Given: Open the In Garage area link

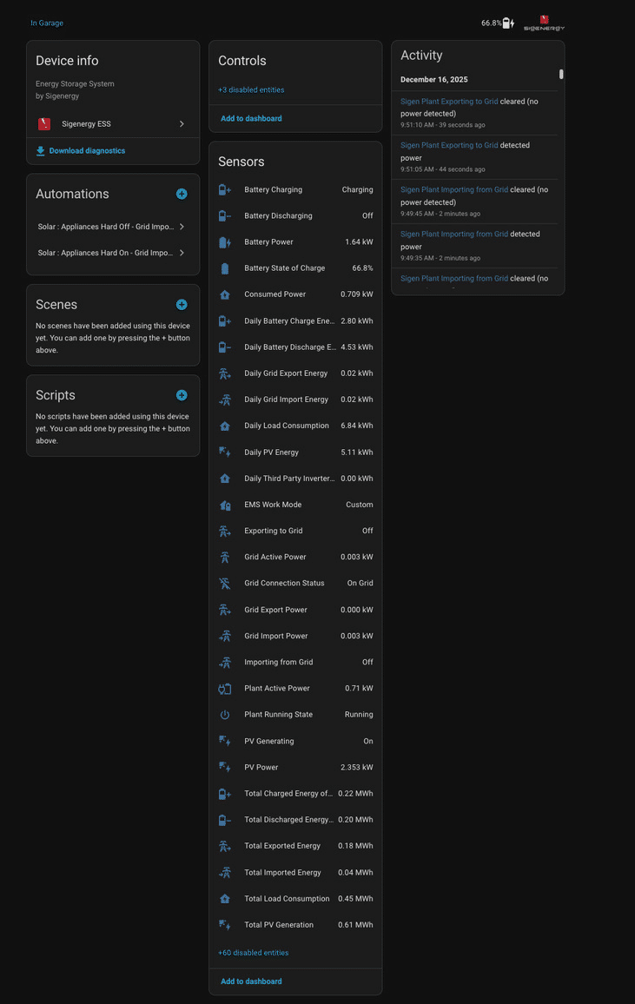Looking at the screenshot, I should pos(47,23).
